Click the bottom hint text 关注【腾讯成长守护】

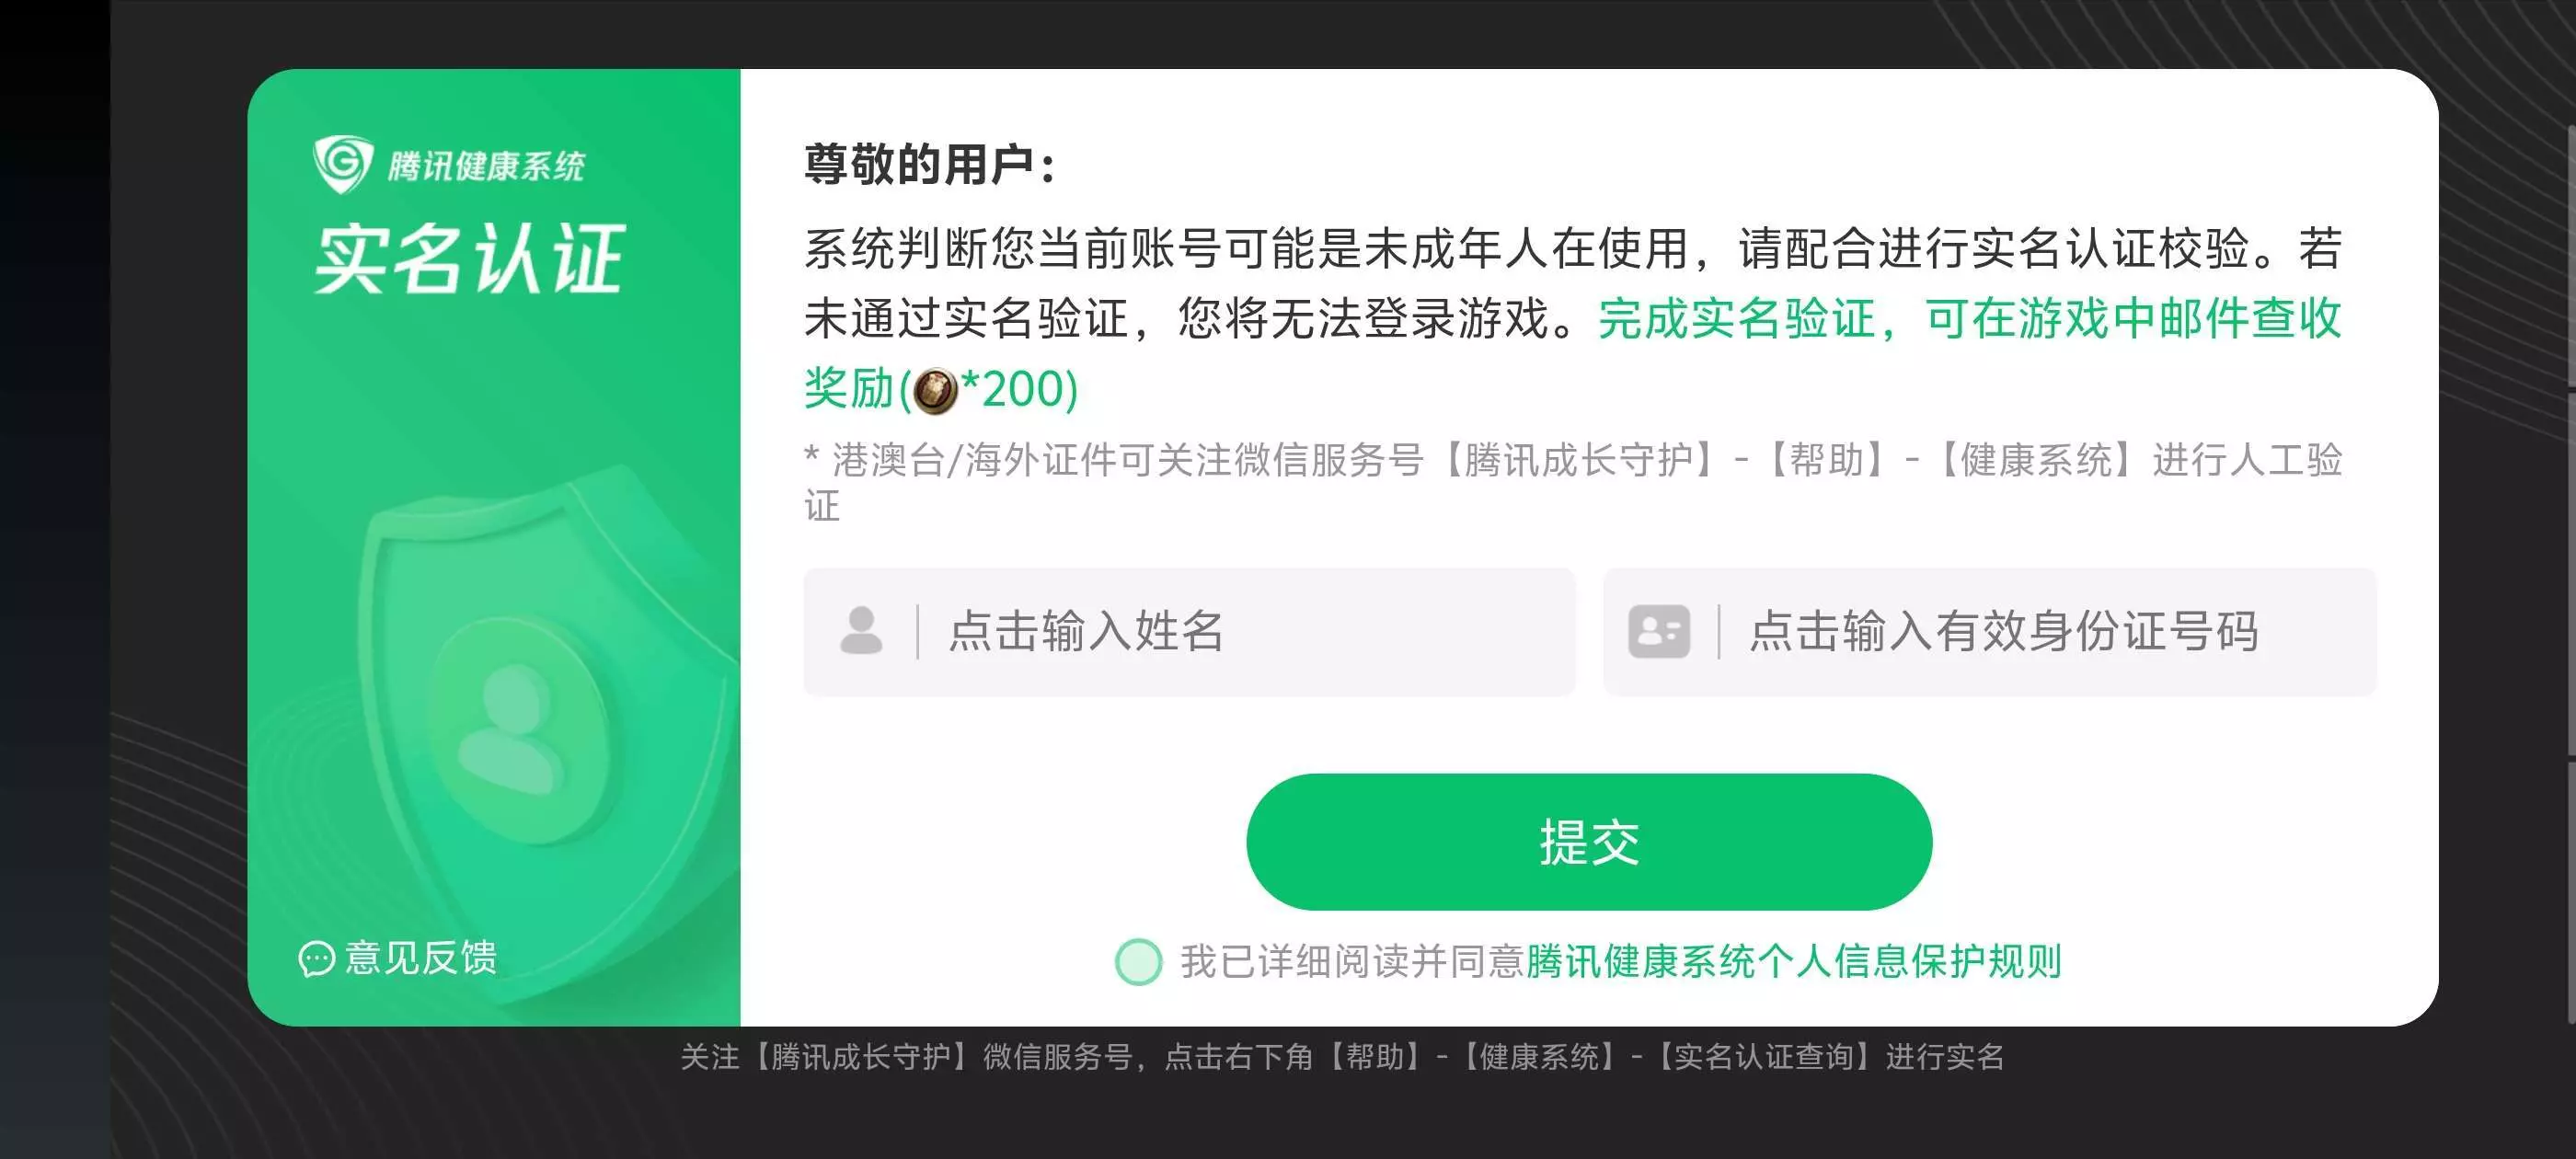[x=1341, y=1057]
